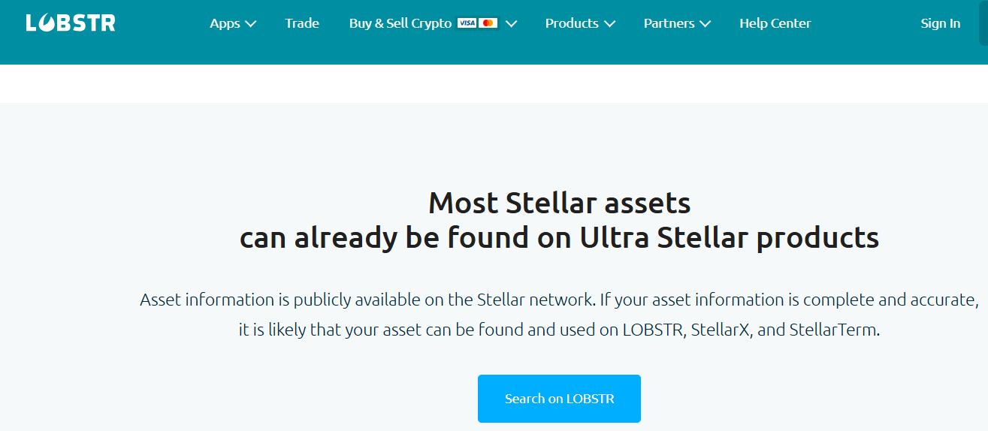Screen dimensions: 988x431
Task: Select the Buy & Sell Crypto text
Action: pyautogui.click(x=400, y=23)
